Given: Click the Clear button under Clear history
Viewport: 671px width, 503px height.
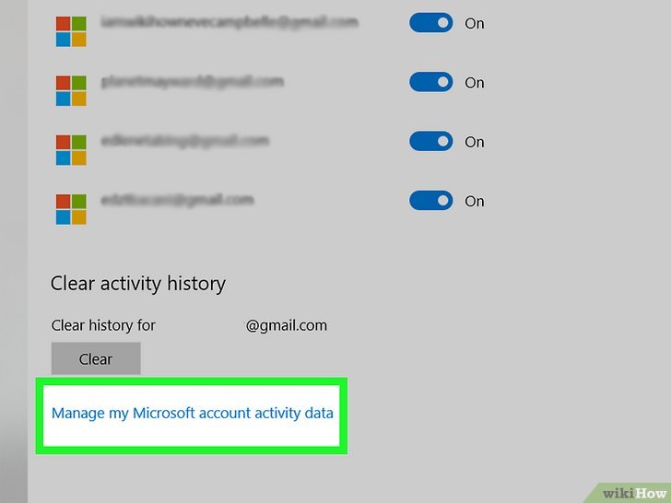Looking at the screenshot, I should pos(96,358).
